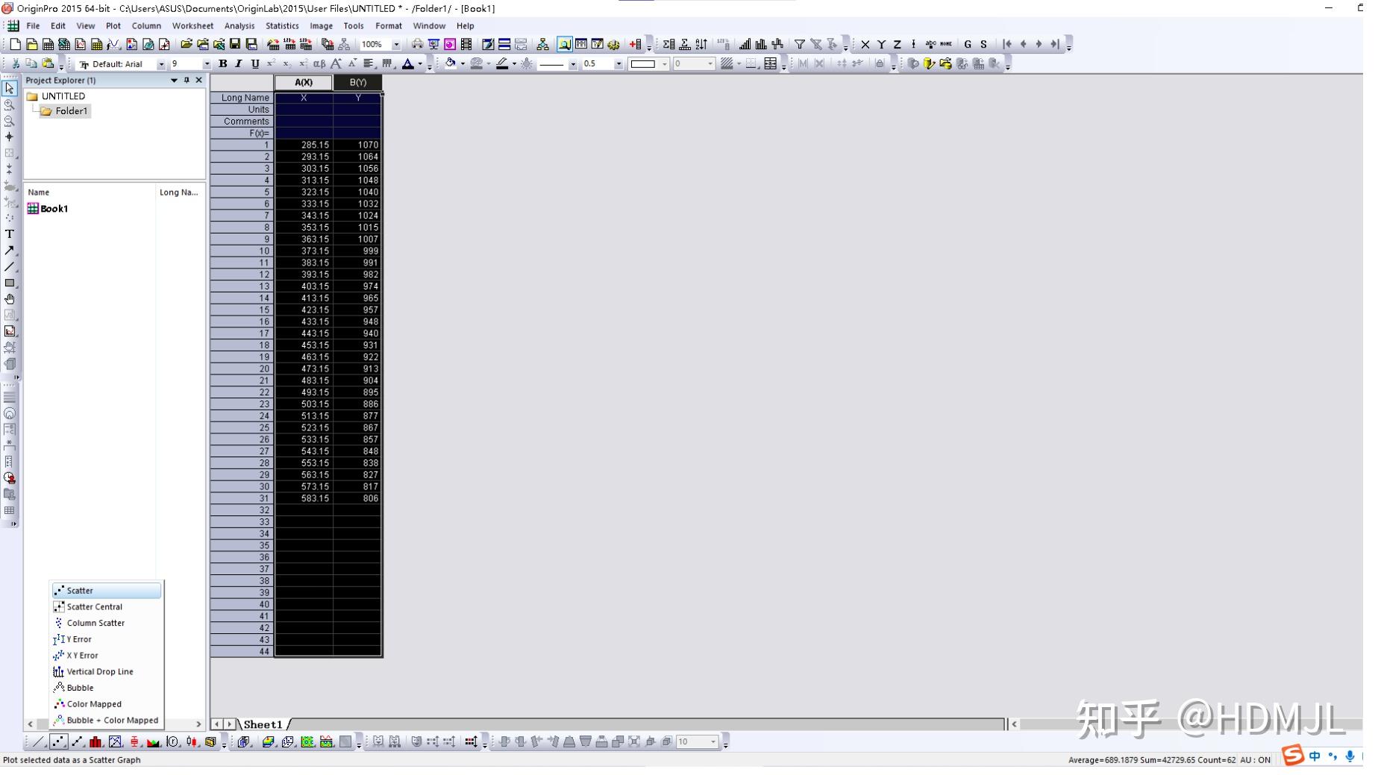
Task: Click the Line + Symbol plot icon
Action: 78,742
